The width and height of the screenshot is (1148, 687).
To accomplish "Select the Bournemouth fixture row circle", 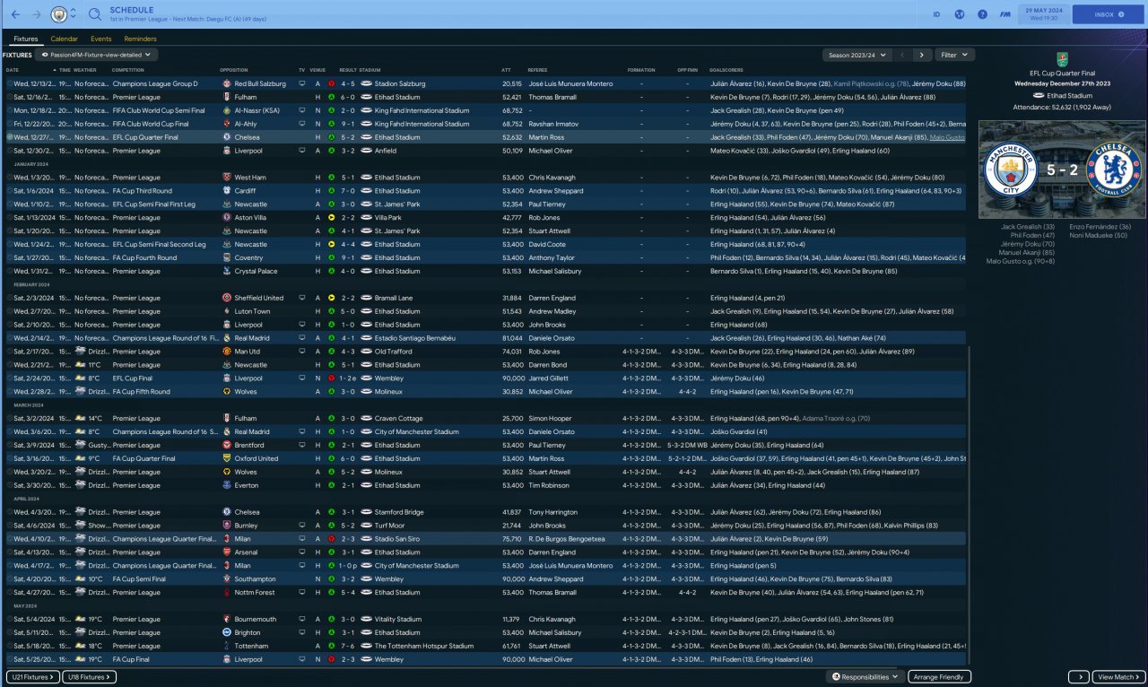I will click(9, 620).
